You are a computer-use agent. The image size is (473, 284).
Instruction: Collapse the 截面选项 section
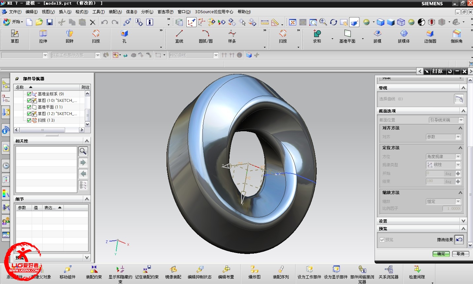pyautogui.click(x=463, y=111)
